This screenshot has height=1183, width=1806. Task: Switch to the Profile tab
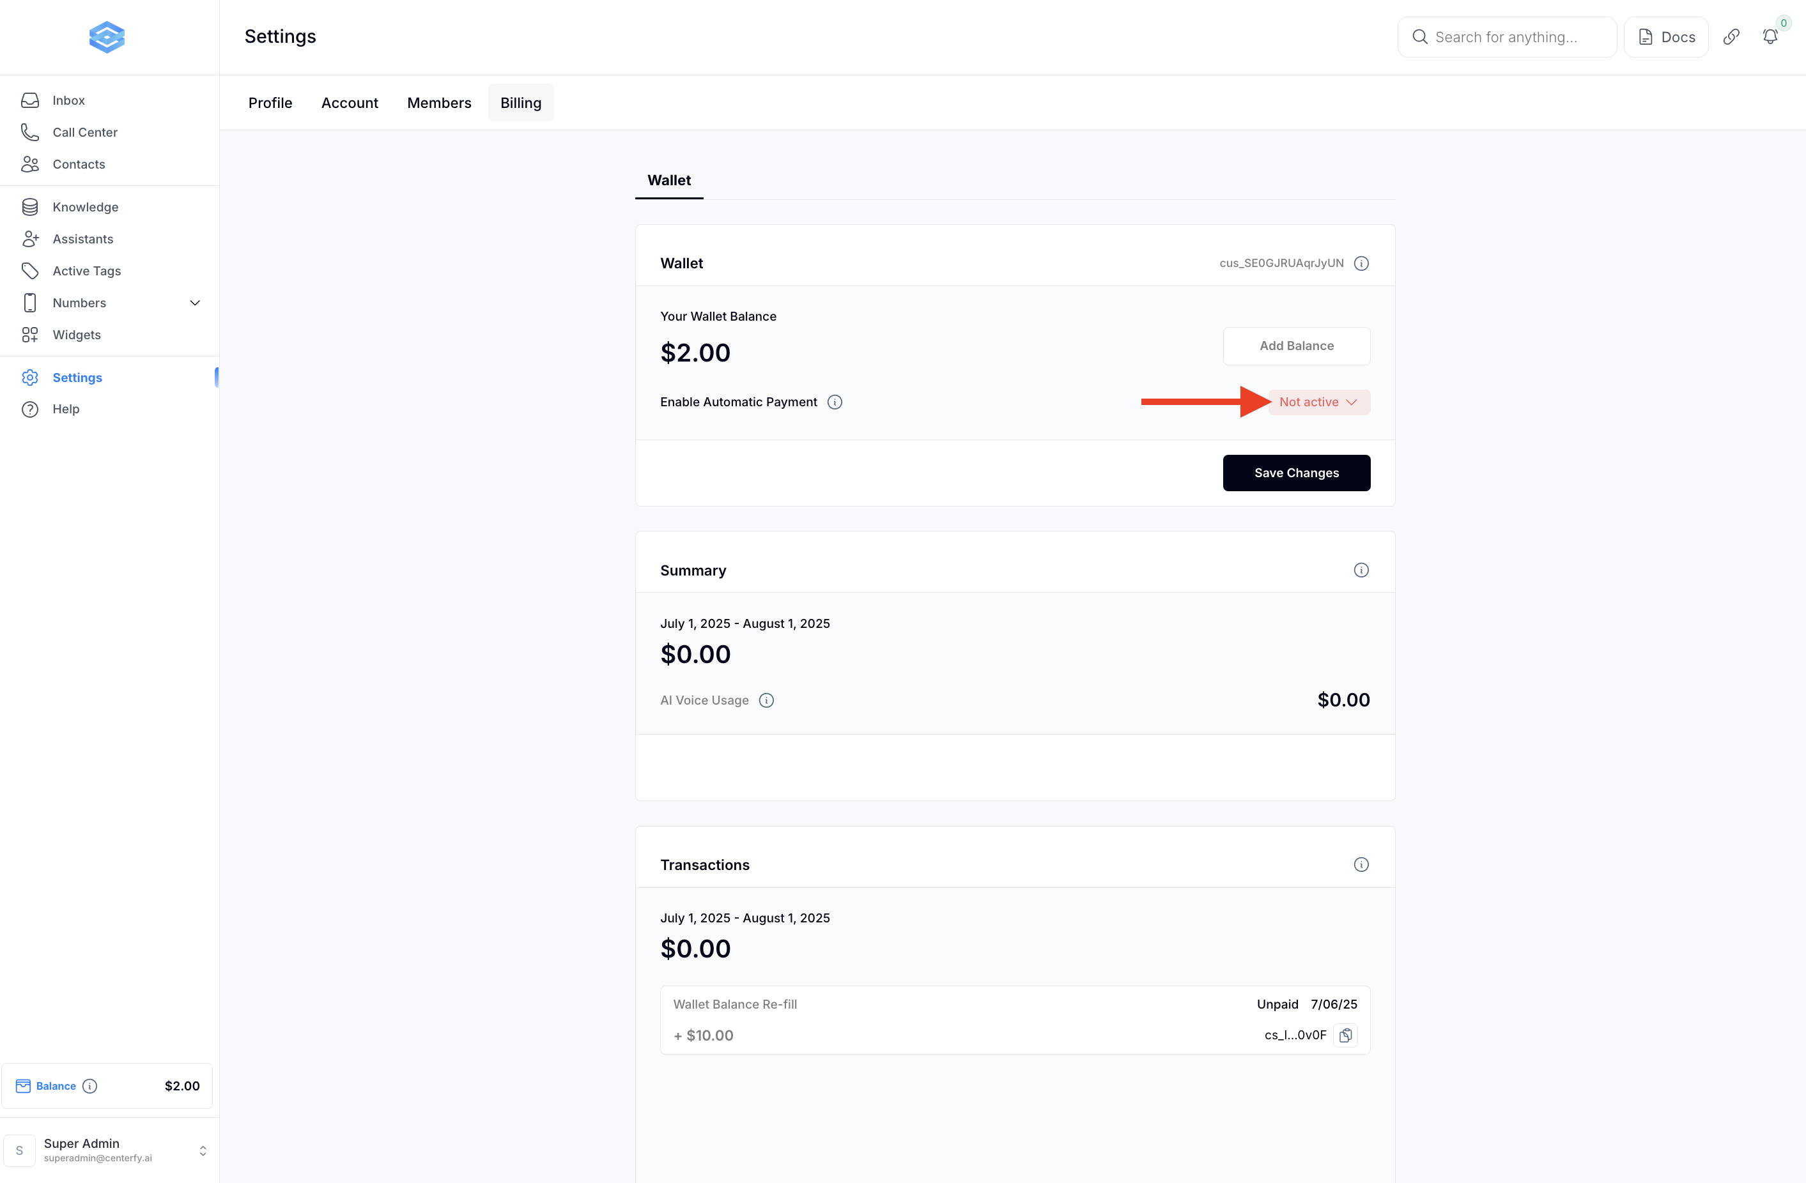270,102
